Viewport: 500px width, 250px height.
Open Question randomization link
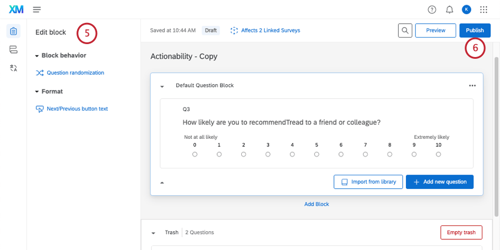[x=75, y=73]
